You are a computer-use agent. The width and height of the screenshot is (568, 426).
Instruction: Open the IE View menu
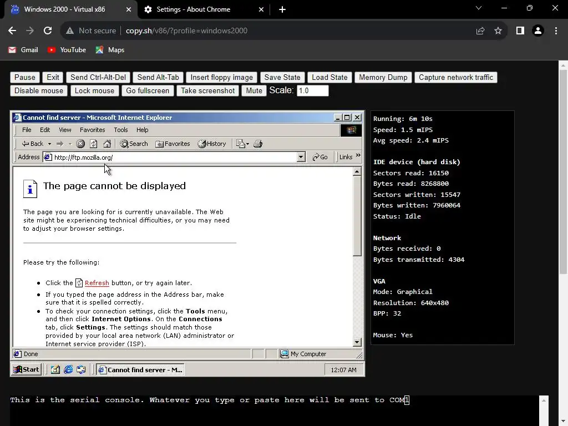coord(65,130)
